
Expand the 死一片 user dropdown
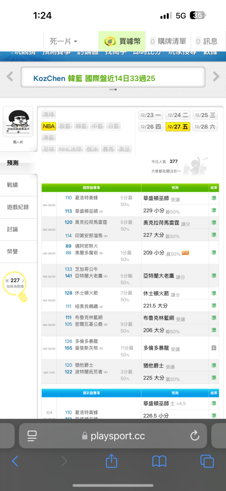pos(63,41)
